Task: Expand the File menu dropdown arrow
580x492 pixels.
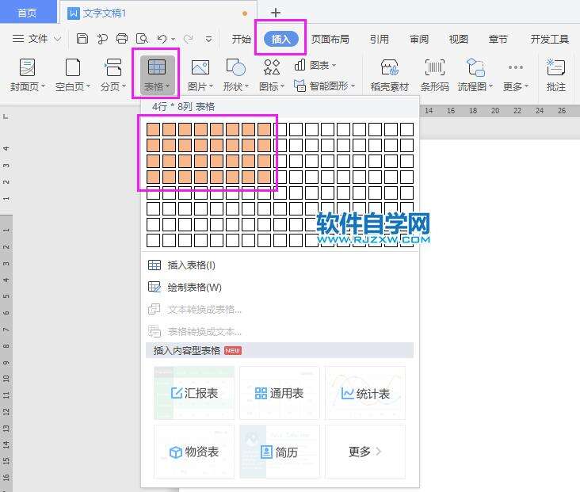Action: [x=57, y=39]
